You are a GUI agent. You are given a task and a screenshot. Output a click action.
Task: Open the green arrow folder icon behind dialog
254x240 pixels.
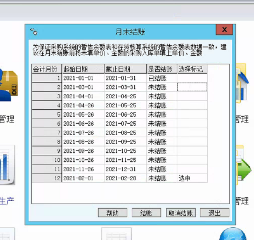click(x=244, y=165)
